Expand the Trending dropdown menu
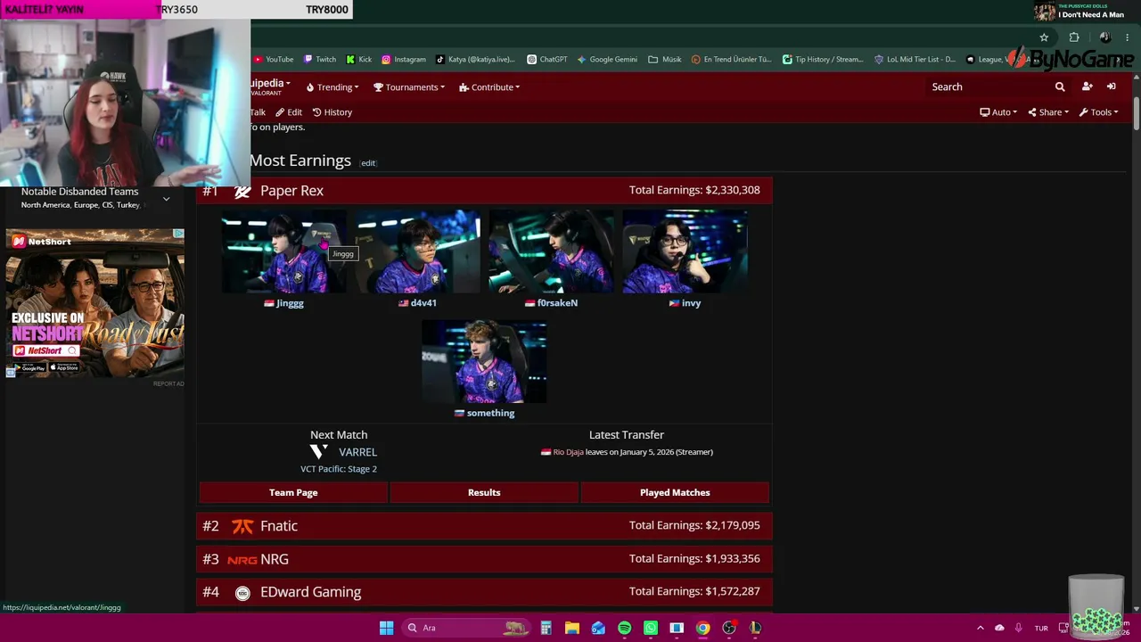The width and height of the screenshot is (1141, 642). [x=332, y=87]
